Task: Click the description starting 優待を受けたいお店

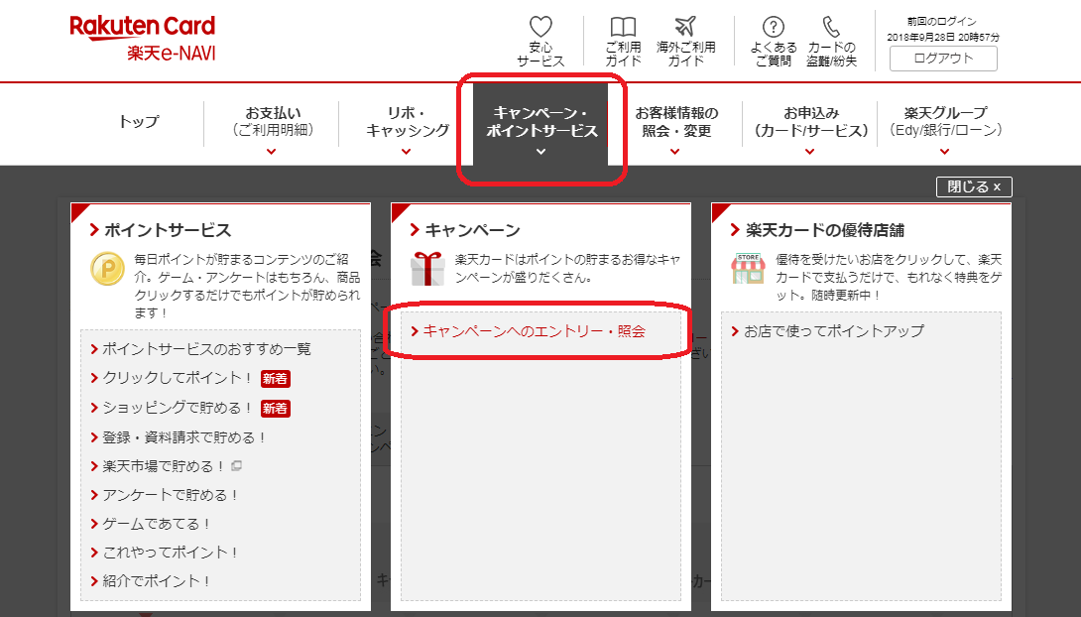Action: [889, 277]
